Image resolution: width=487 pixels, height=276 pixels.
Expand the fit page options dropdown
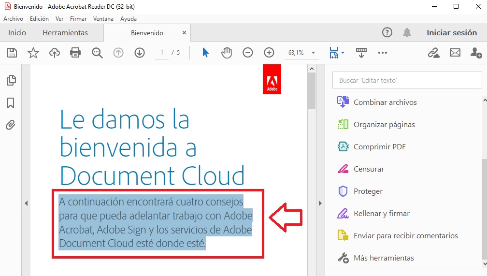pos(343,53)
